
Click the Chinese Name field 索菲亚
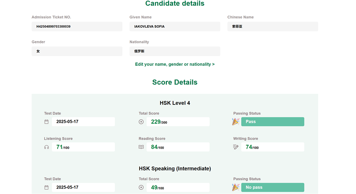(273, 27)
